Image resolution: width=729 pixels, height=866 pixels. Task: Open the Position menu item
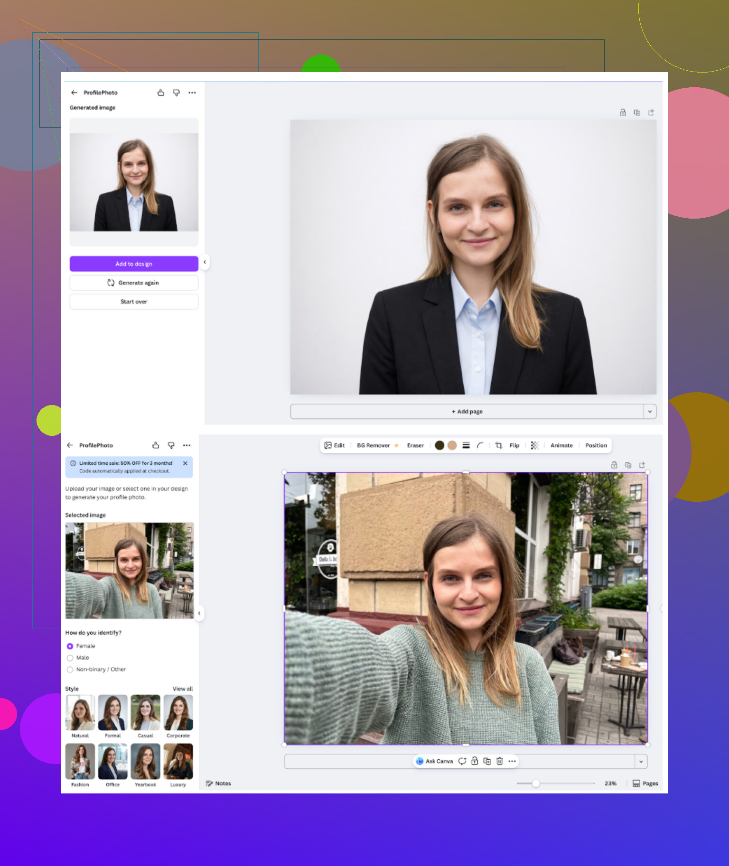coord(596,445)
